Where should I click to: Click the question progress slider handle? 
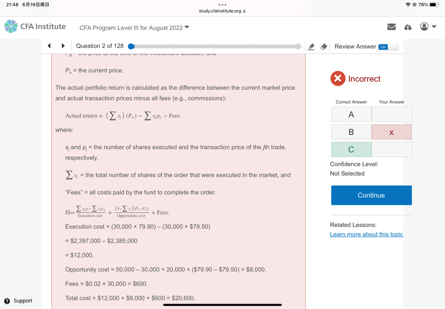pyautogui.click(x=131, y=46)
